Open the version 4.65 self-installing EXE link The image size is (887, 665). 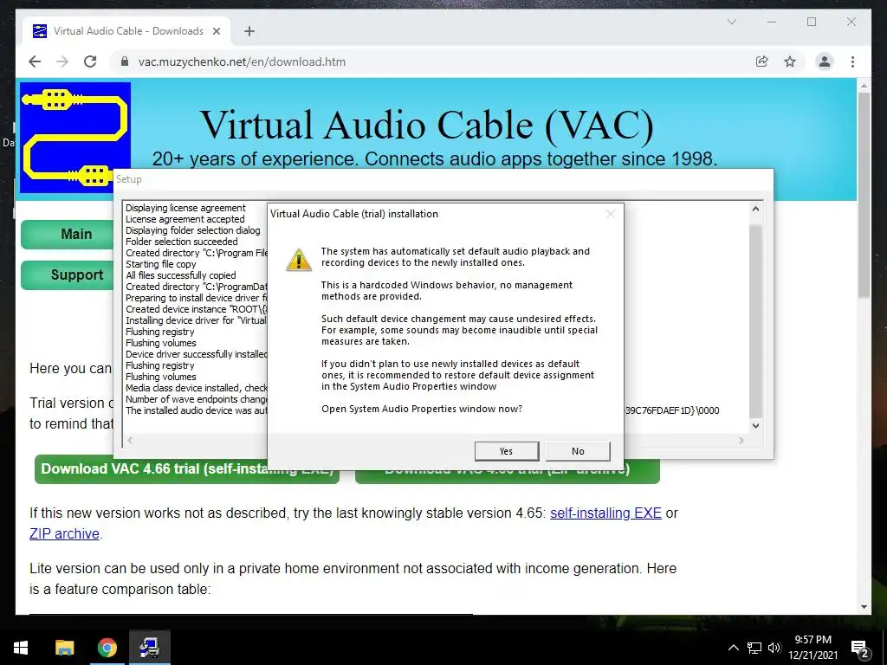[605, 513]
